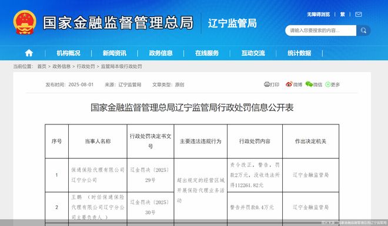Open 更多 more sharing options

click(x=333, y=85)
